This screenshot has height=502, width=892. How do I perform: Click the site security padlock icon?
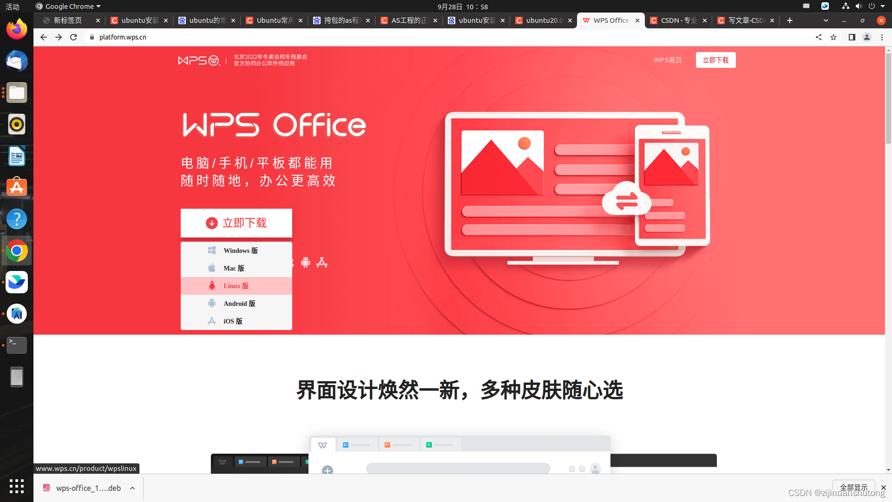(92, 37)
